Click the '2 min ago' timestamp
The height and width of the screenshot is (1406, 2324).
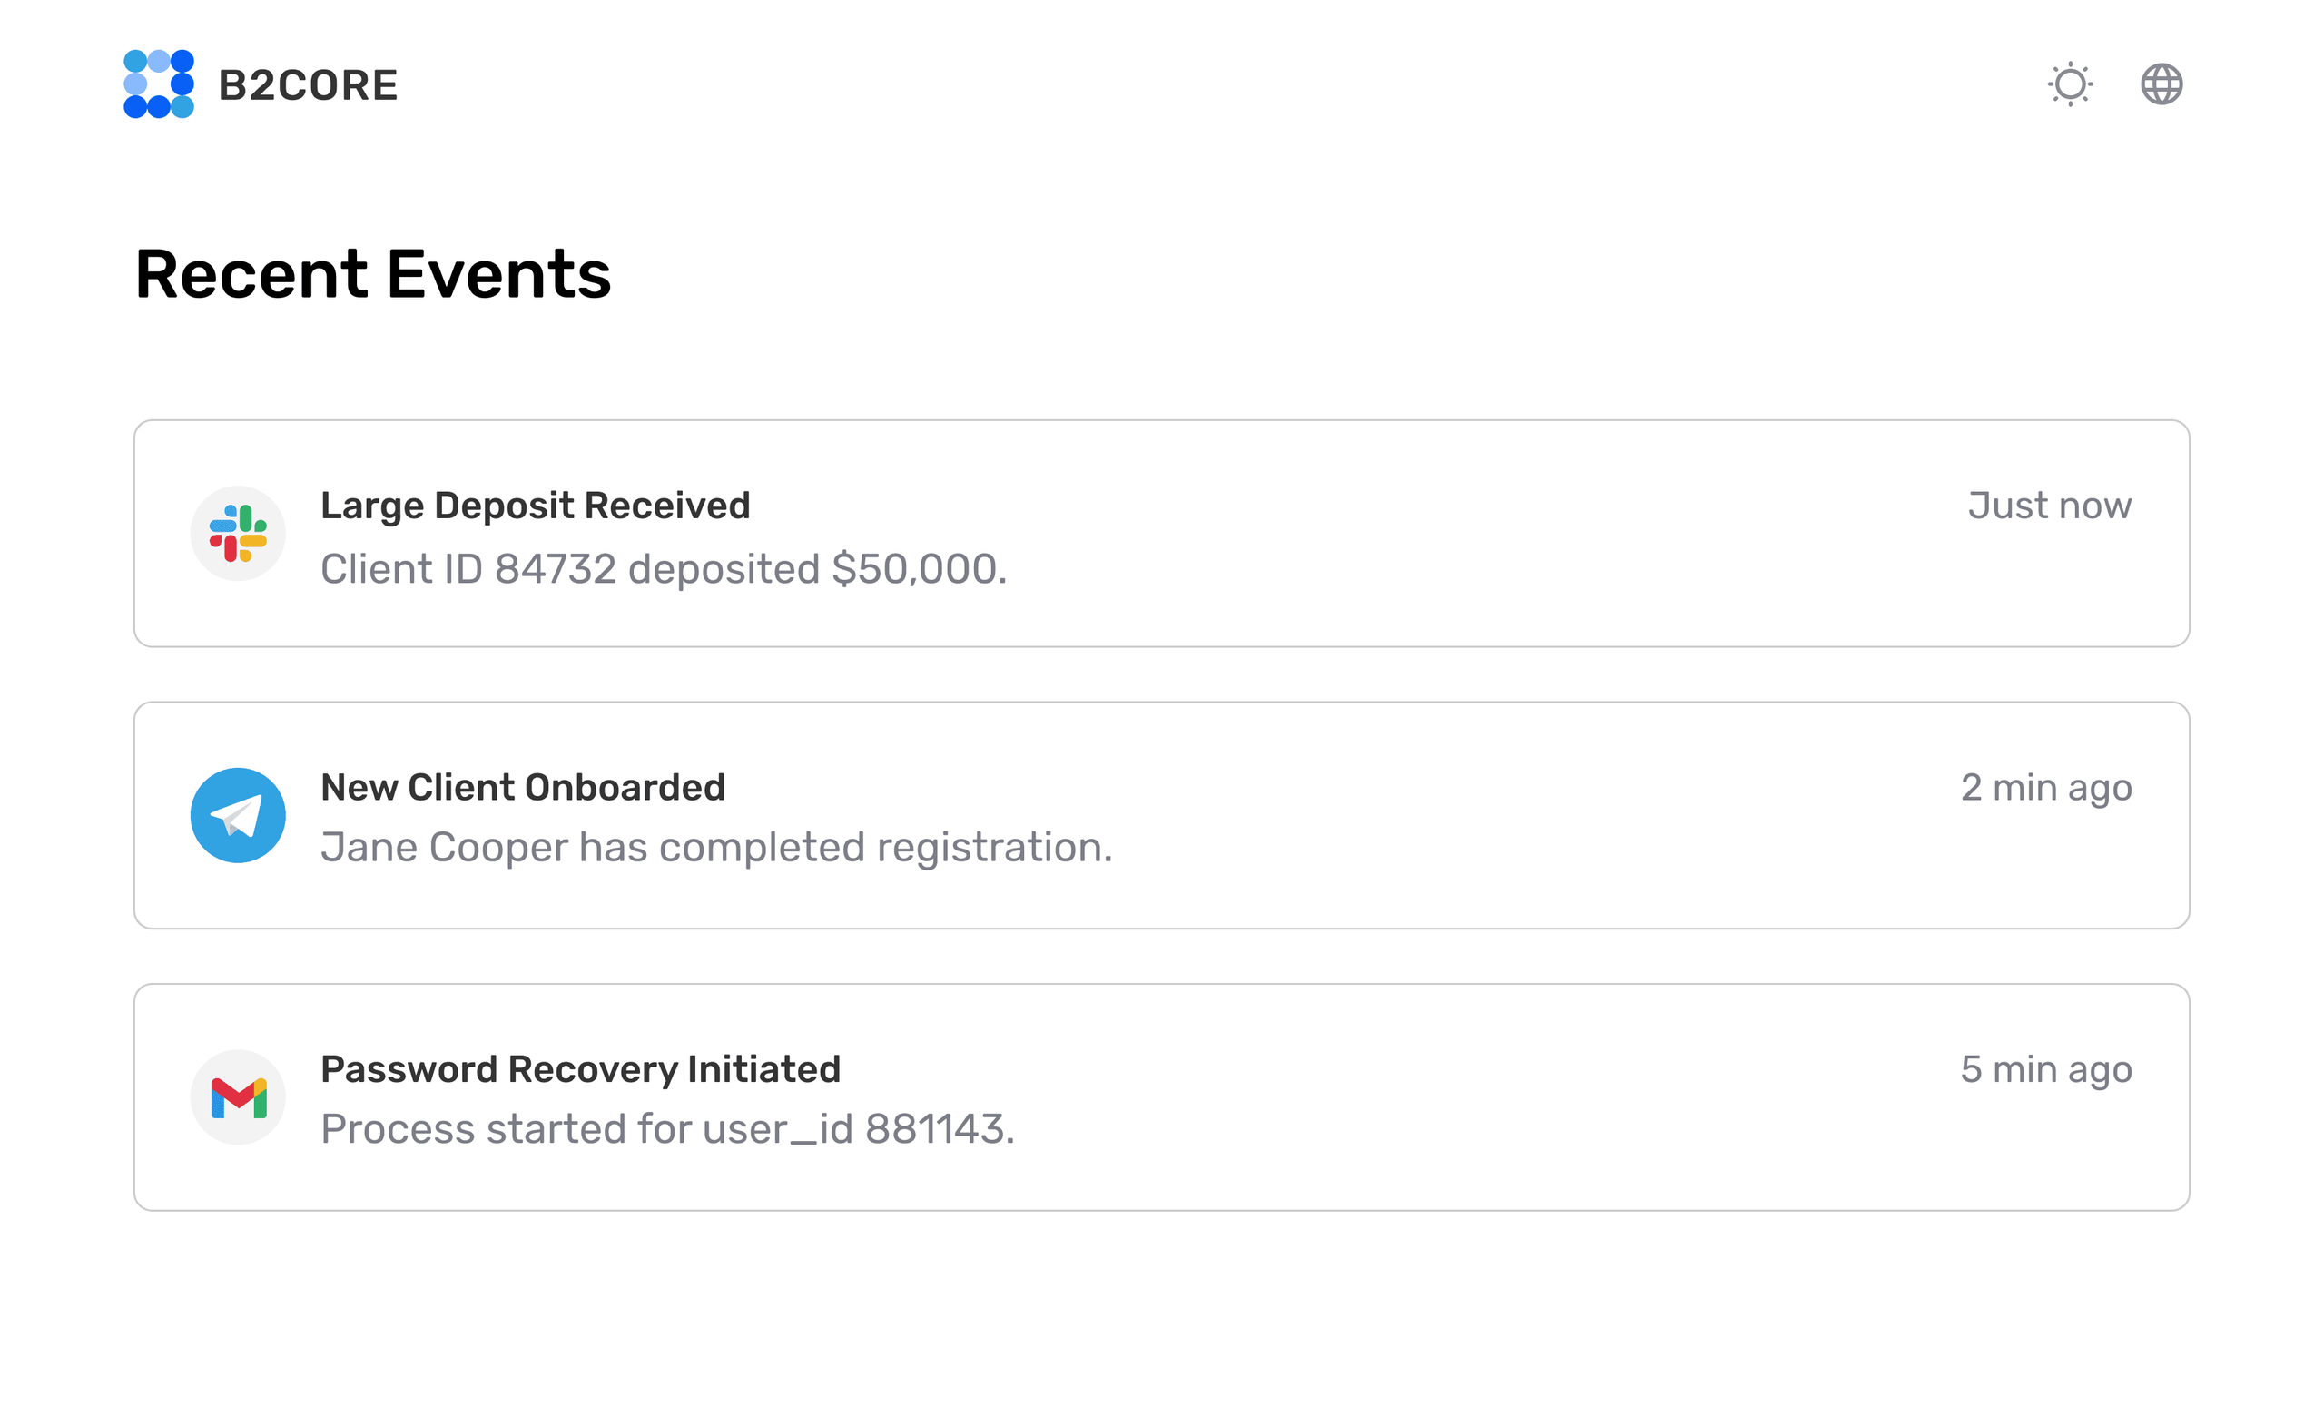coord(2047,789)
